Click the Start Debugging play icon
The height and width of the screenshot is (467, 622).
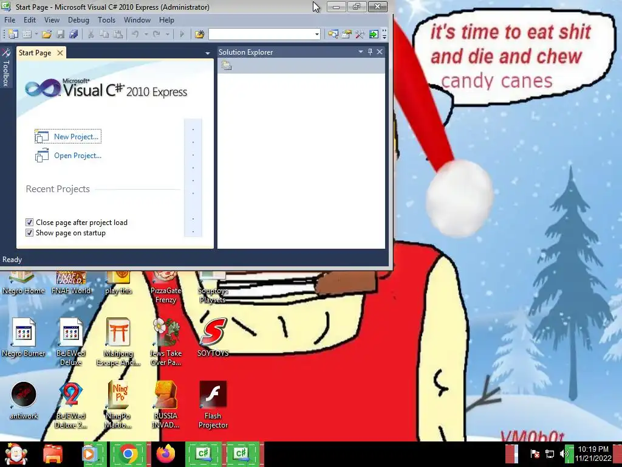click(x=182, y=35)
